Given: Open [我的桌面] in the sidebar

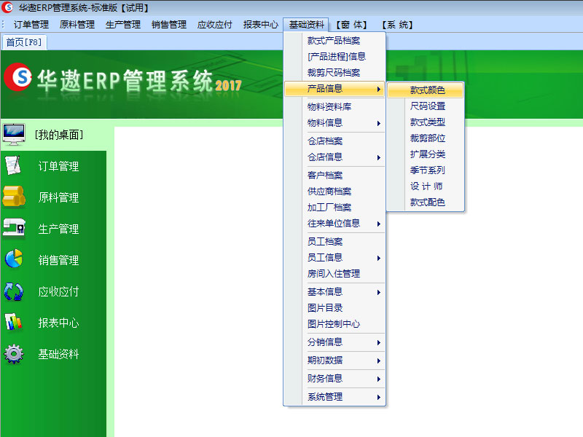Looking at the screenshot, I should pos(59,135).
